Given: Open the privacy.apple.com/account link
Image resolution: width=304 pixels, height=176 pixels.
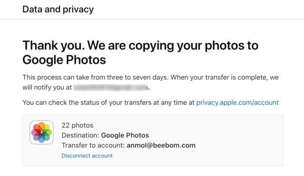Looking at the screenshot, I should 237,102.
